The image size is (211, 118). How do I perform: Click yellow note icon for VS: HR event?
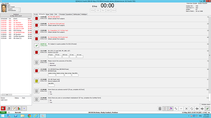point(37,81)
